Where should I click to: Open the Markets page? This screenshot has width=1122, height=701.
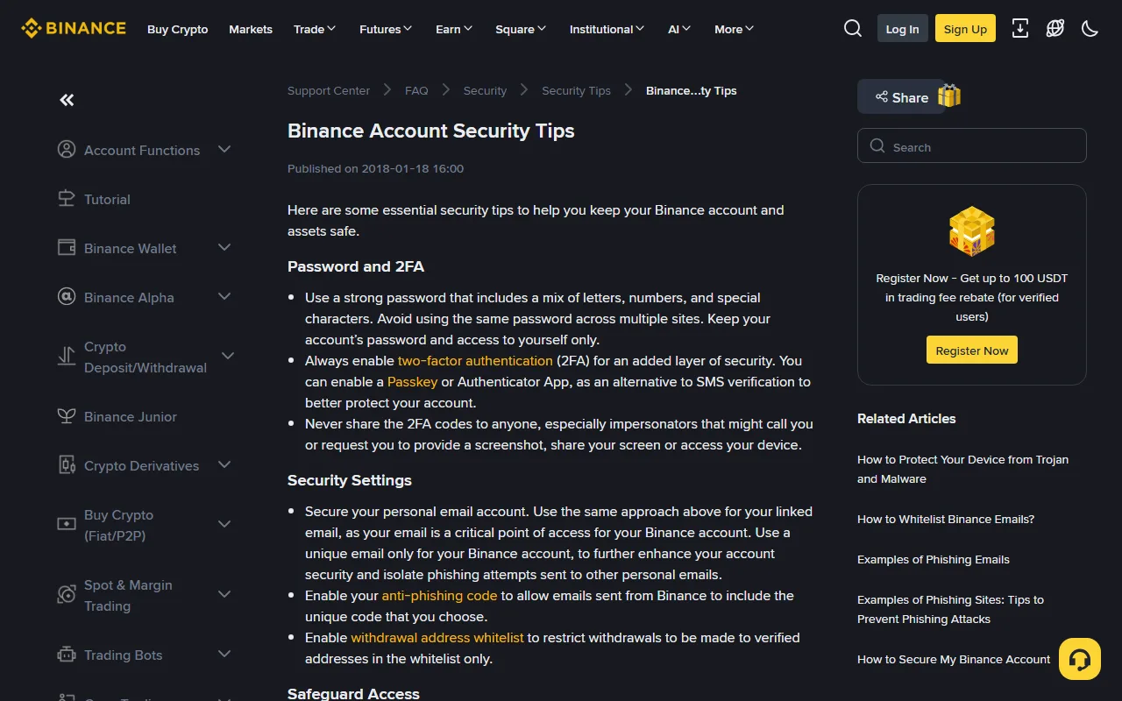[251, 29]
